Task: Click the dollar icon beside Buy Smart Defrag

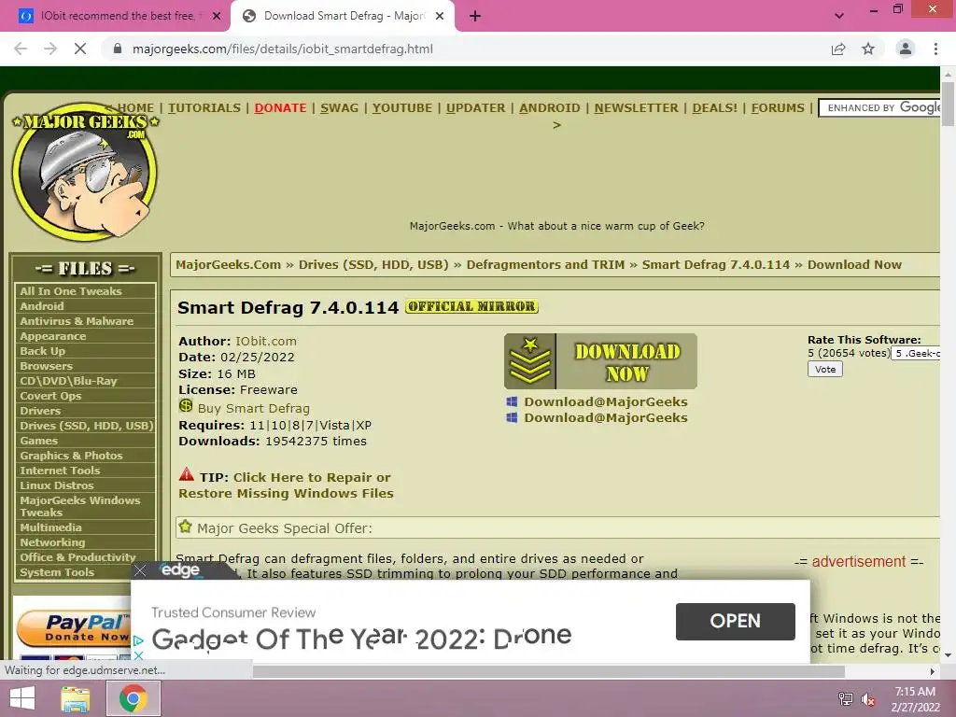Action: pyautogui.click(x=186, y=406)
